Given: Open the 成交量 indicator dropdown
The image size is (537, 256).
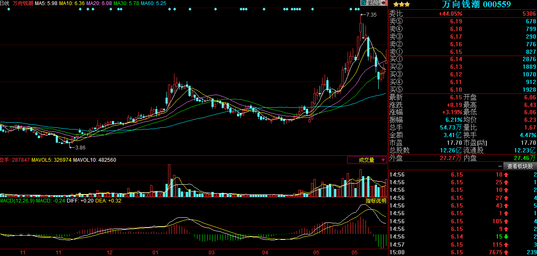Looking at the screenshot, I should [367, 160].
